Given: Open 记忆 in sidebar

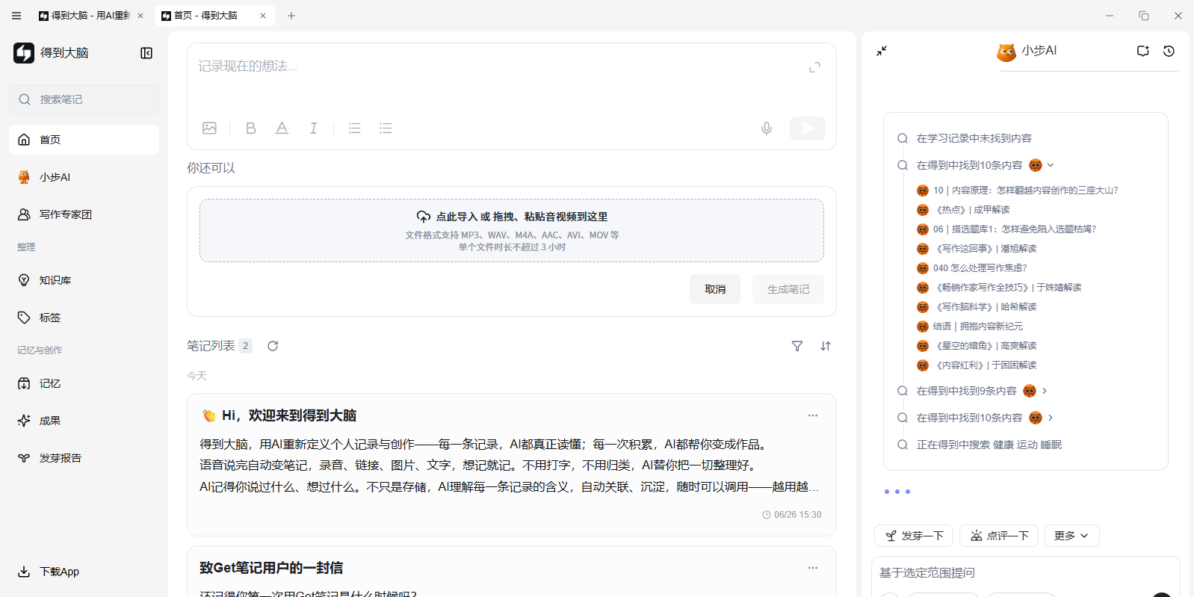Looking at the screenshot, I should pyautogui.click(x=84, y=383).
